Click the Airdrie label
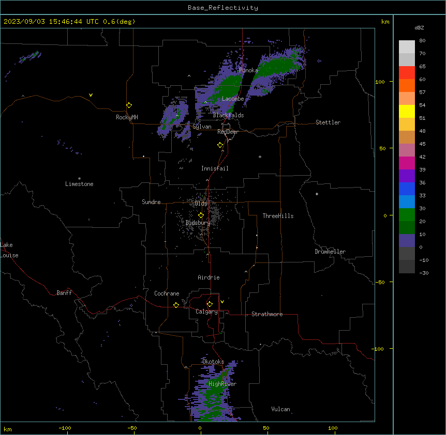Image resolution: width=446 pixels, height=435 pixels. 209,277
